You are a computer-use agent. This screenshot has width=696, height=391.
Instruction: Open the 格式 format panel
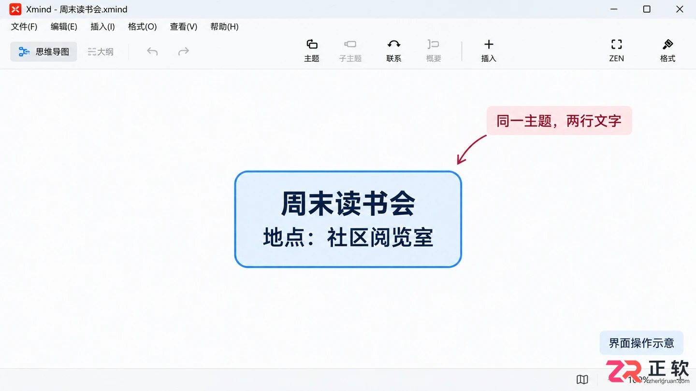(x=667, y=51)
